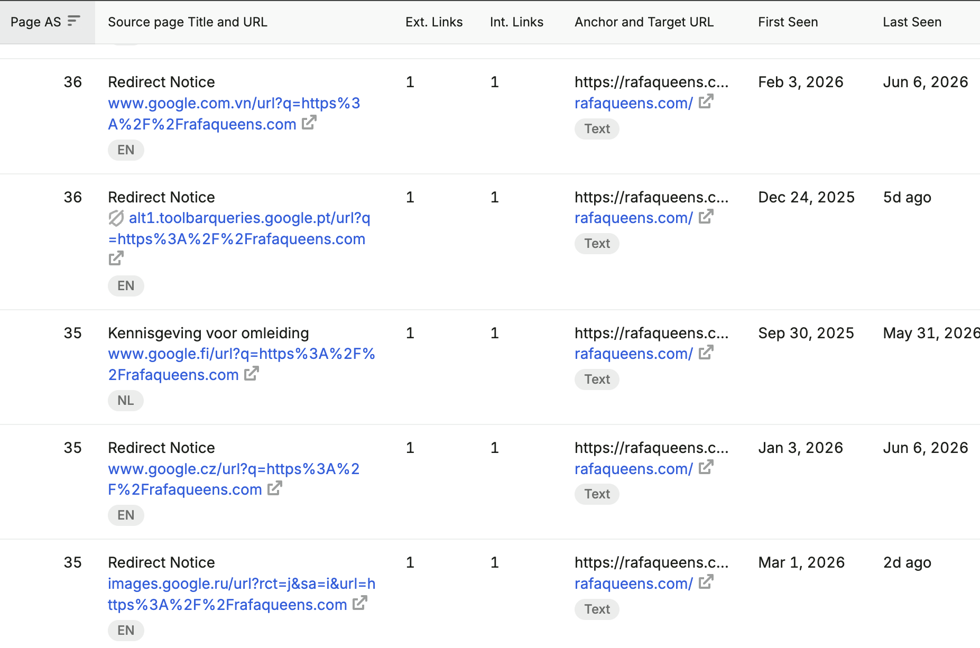Viewport: 980px width, 648px height.
Task: Open external icon for google.fi source URL
Action: pyautogui.click(x=252, y=373)
